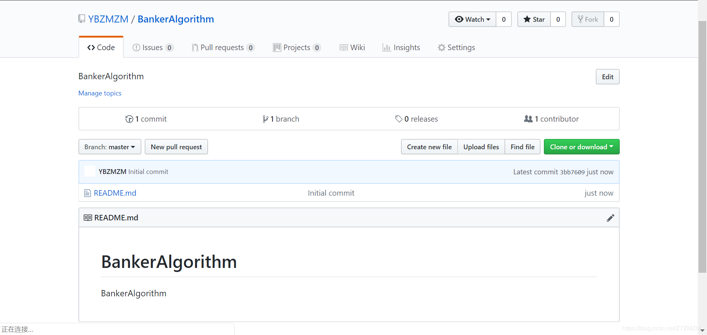
Task: Click the Issues exclamation icon
Action: 136,48
